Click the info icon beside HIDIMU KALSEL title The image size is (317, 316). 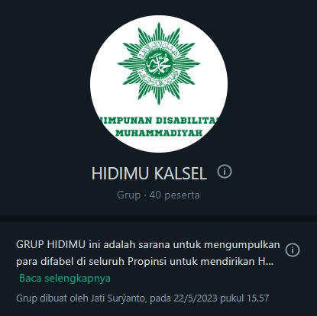tap(225, 172)
